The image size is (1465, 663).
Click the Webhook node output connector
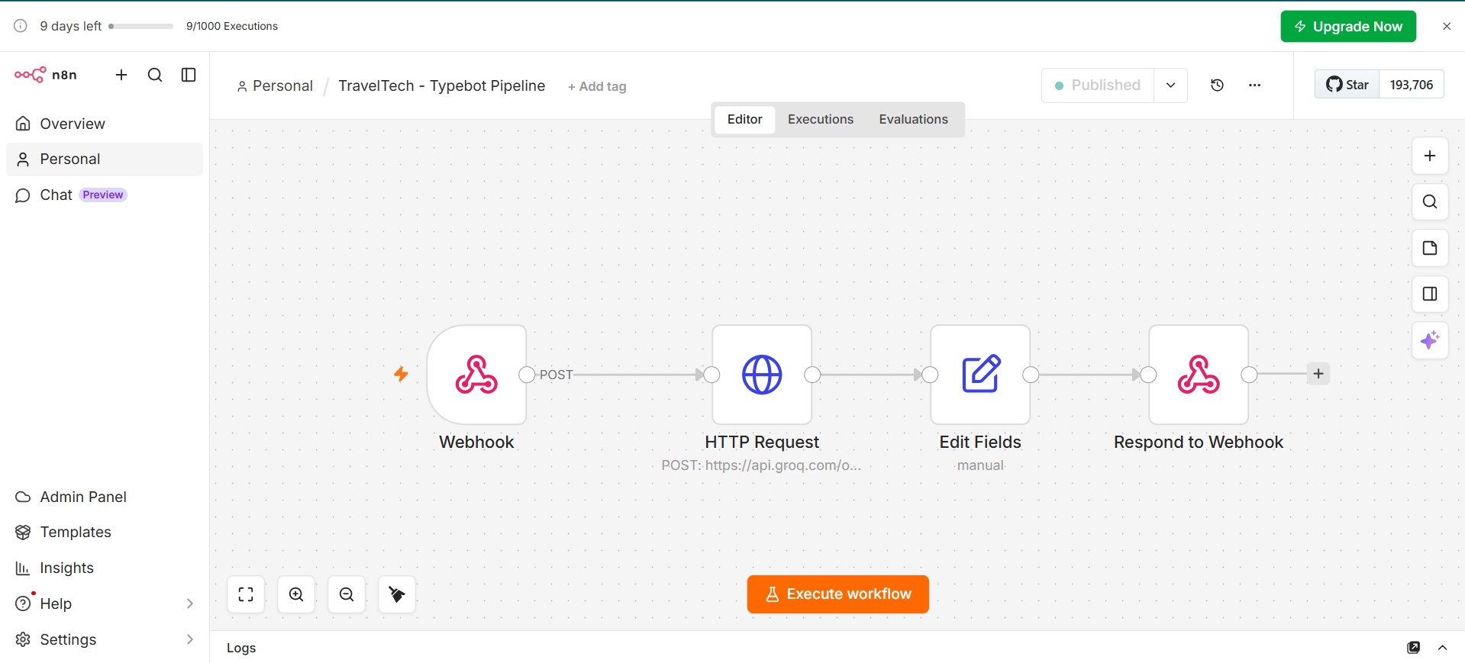527,375
